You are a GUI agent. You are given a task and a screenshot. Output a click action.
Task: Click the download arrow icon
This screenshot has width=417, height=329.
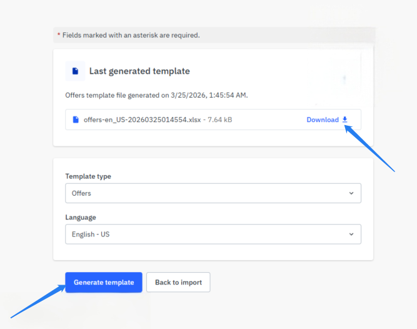pyautogui.click(x=344, y=119)
